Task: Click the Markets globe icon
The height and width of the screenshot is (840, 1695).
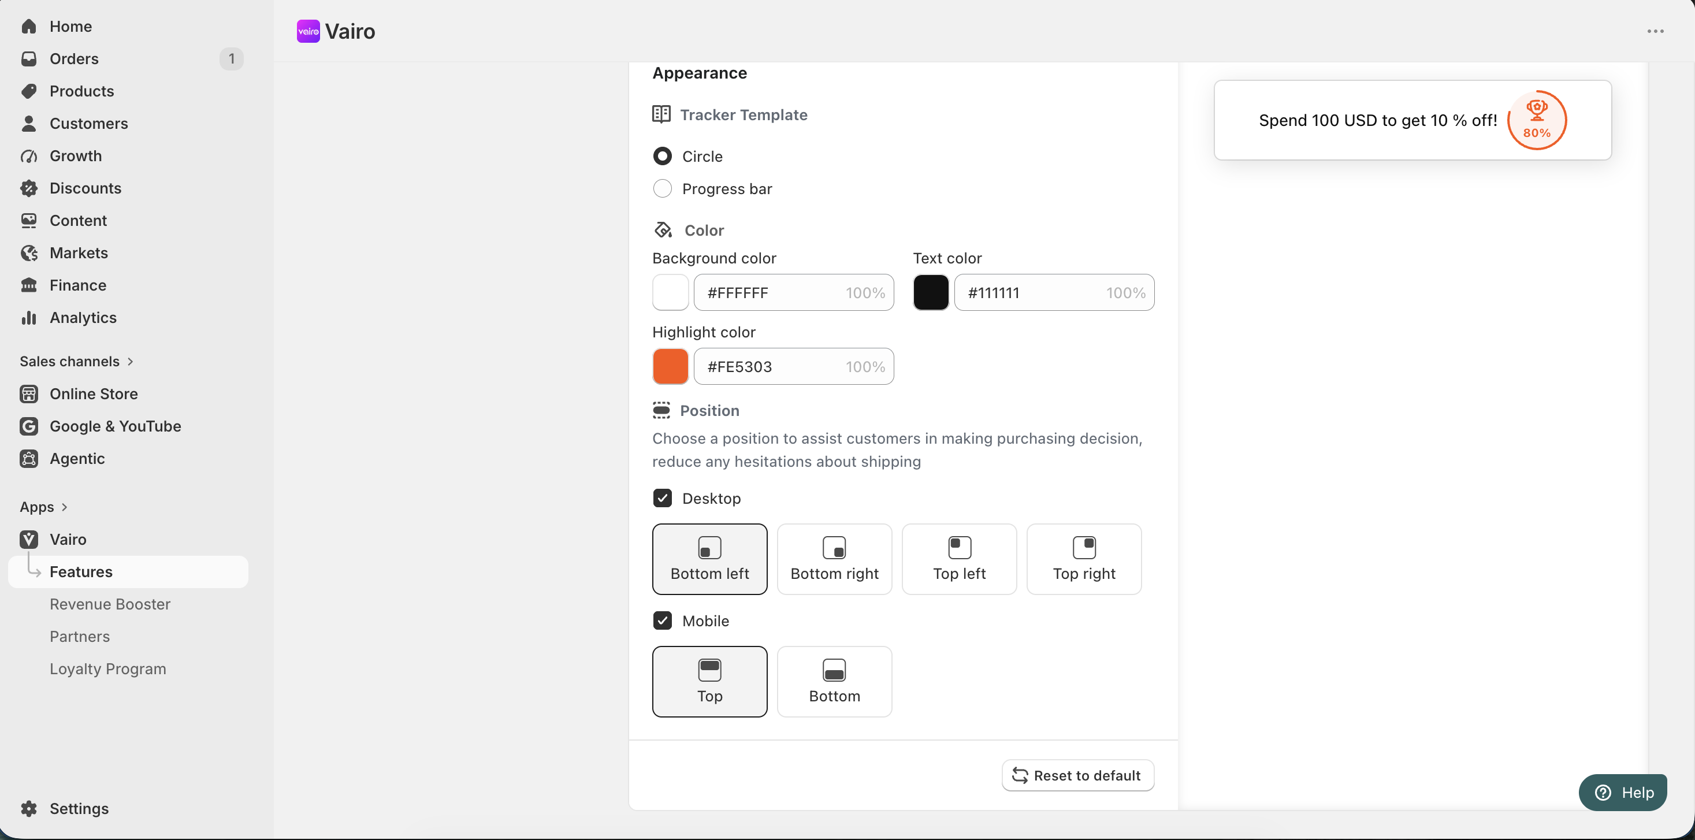Action: pos(28,252)
